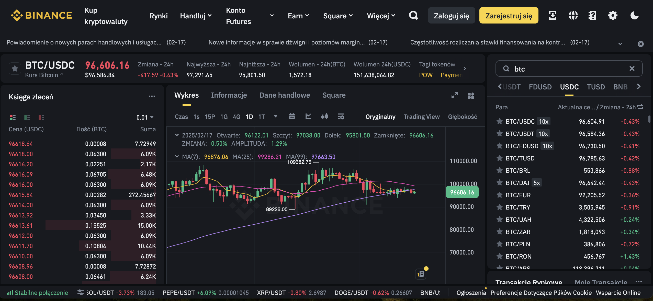Click the download app icon in header
The height and width of the screenshot is (301, 653).
click(553, 16)
